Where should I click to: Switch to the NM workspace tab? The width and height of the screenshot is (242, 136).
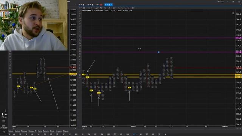coord(127,134)
